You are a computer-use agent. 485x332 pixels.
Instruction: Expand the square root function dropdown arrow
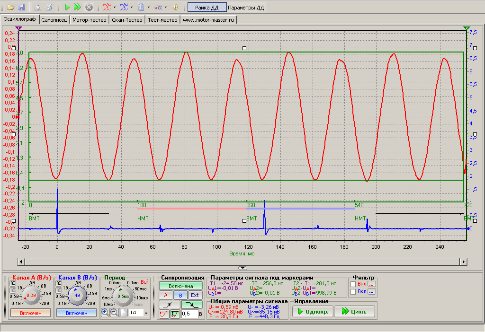[x=166, y=7]
